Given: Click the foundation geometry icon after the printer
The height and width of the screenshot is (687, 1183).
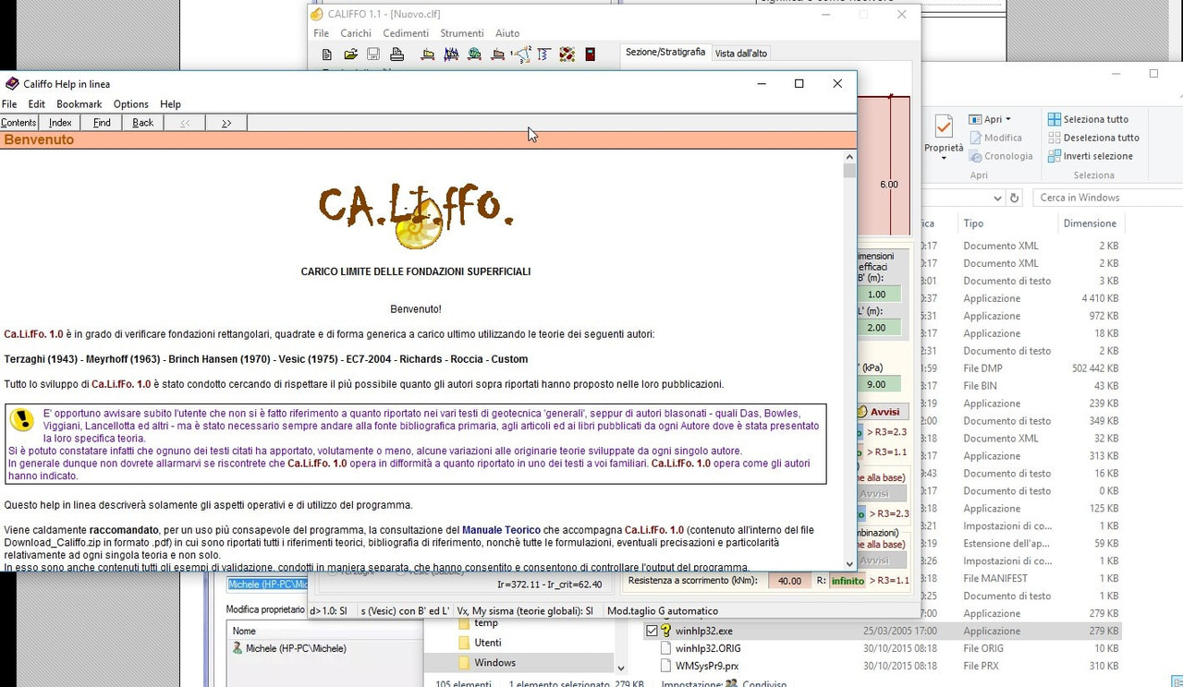Looking at the screenshot, I should (428, 54).
